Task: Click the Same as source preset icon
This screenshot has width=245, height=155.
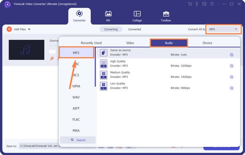Action: [x=103, y=53]
